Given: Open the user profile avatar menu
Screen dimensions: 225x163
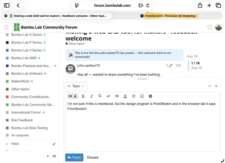Looking at the screenshot, I should [218, 27].
